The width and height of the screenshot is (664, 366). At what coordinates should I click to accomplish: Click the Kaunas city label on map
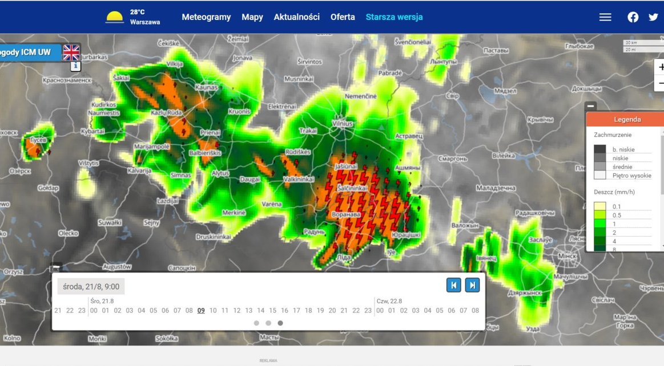point(206,87)
